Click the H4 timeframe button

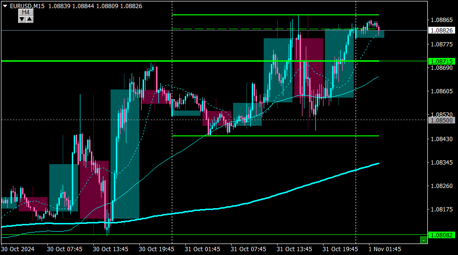pos(26,12)
